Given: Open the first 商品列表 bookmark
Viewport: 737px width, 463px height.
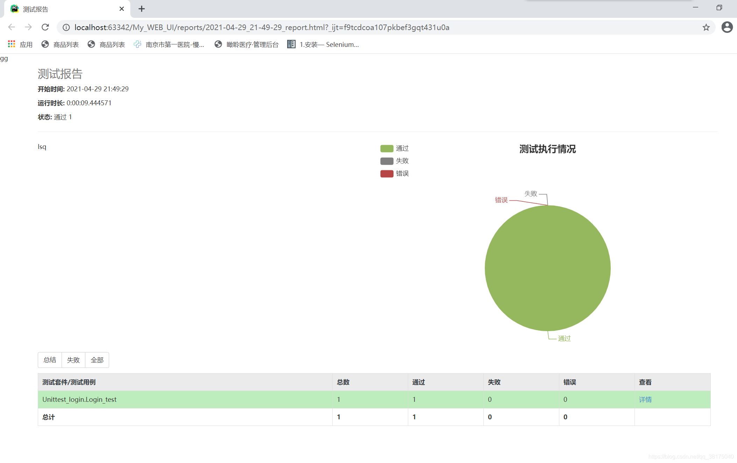Looking at the screenshot, I should [60, 44].
